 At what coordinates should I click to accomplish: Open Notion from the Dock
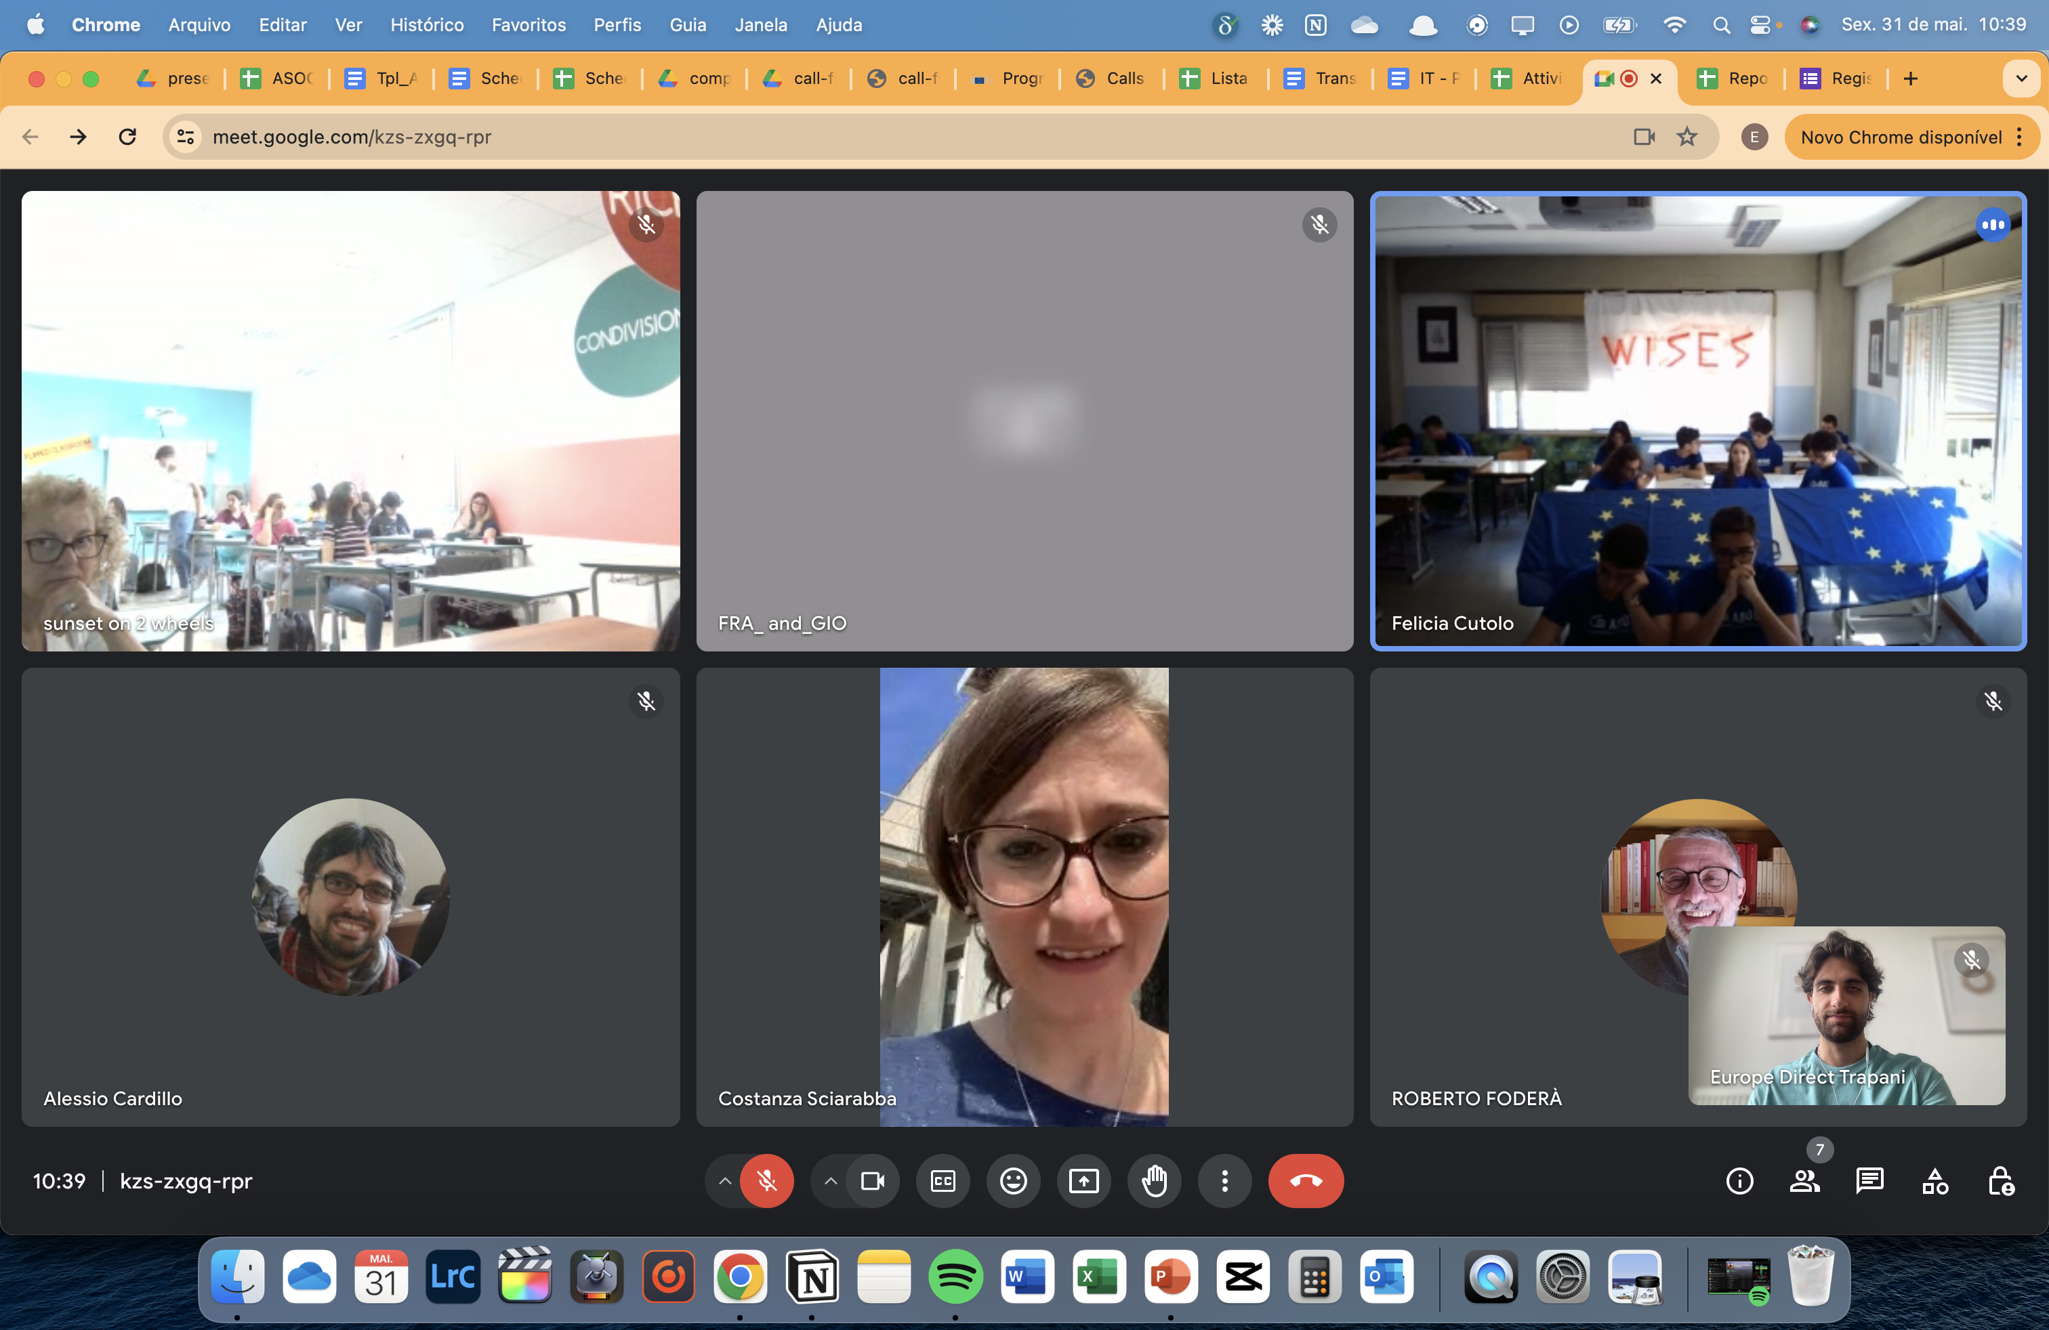coord(812,1278)
